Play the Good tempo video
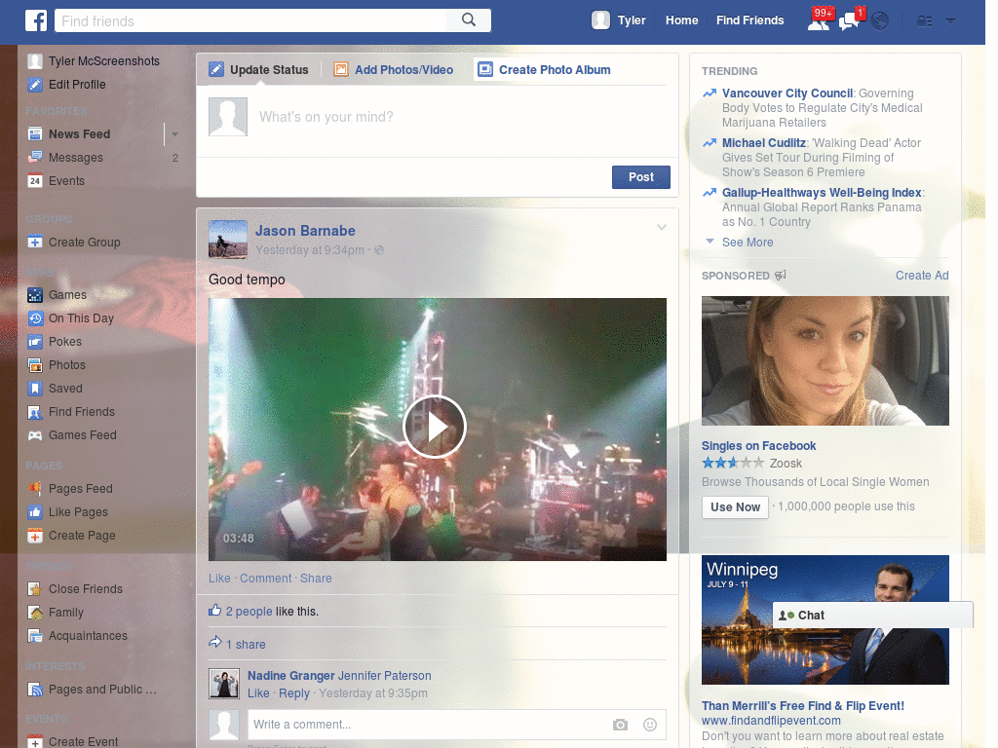The height and width of the screenshot is (748, 998). click(435, 427)
